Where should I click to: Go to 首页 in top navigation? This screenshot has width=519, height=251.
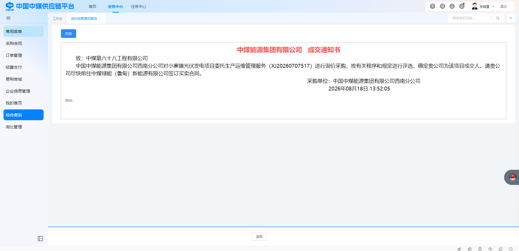pos(93,6)
